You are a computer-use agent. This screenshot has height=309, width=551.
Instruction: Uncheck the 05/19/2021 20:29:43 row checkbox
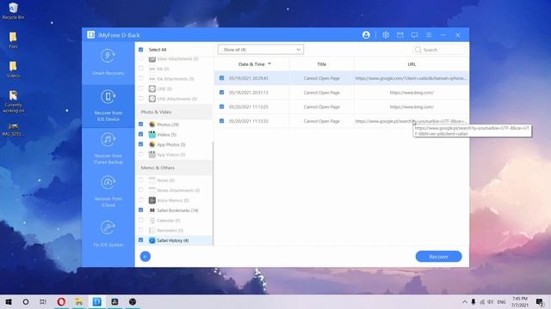click(x=222, y=78)
